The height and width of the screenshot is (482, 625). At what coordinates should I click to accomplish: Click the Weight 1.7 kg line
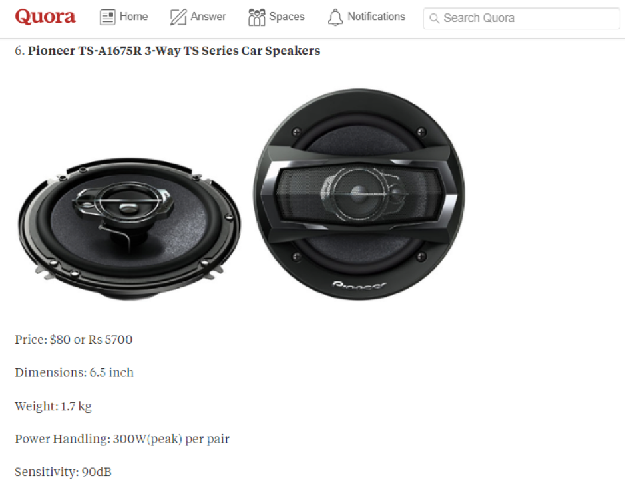point(53,406)
